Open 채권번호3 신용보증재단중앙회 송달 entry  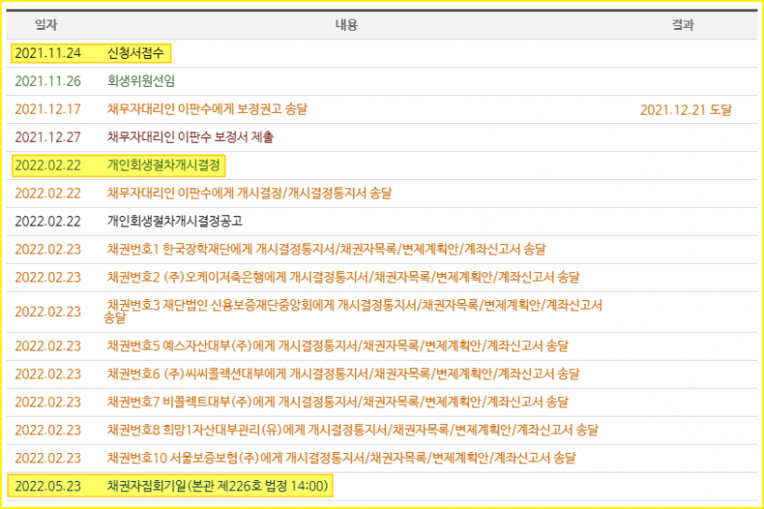[353, 311]
